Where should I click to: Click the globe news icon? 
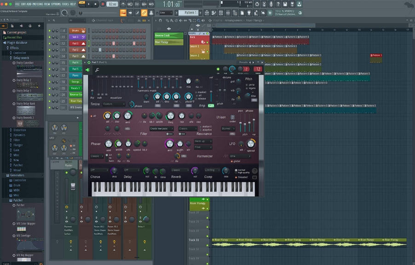coord(300,13)
